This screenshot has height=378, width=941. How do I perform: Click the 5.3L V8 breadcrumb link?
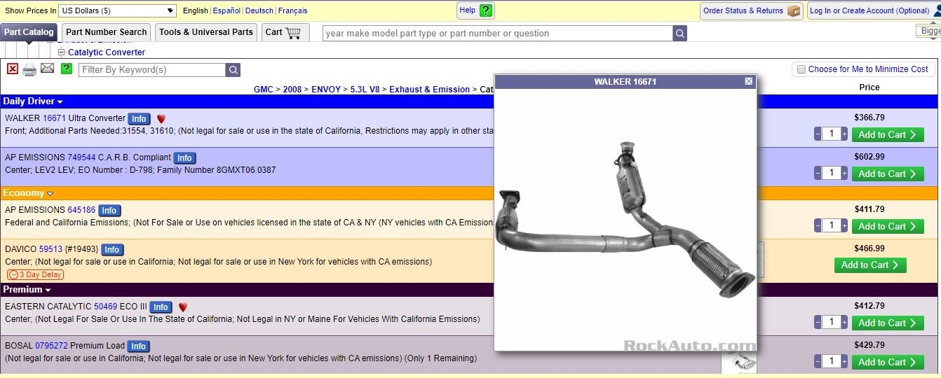pos(365,90)
